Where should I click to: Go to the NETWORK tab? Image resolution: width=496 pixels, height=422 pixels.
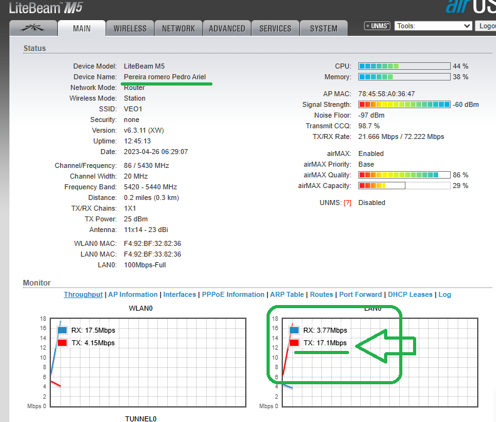pyautogui.click(x=179, y=28)
